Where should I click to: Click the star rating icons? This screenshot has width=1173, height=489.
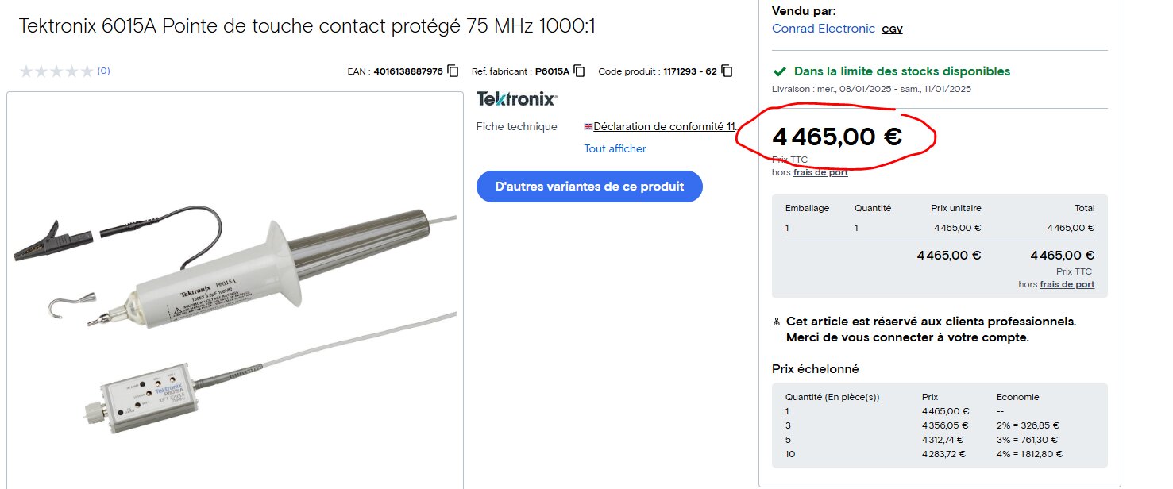coord(56,71)
